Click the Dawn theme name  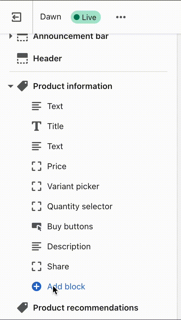coord(50,17)
